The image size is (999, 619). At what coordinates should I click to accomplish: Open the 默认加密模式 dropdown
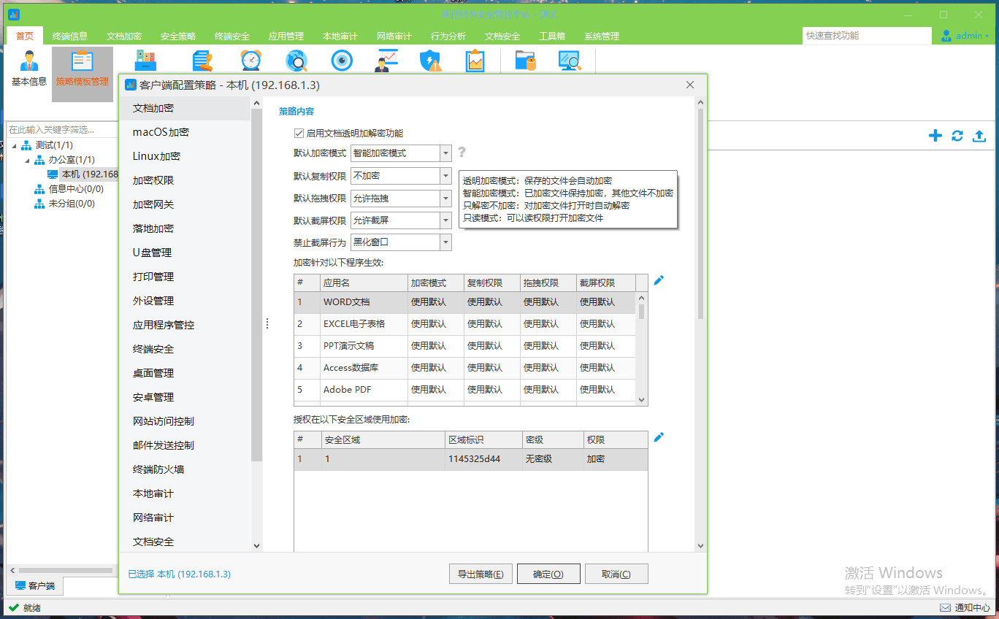coord(445,153)
